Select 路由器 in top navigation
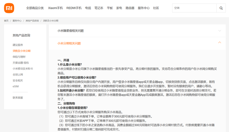Image resolution: width=229 pixels, height=132 pixels. (x=130, y=8)
